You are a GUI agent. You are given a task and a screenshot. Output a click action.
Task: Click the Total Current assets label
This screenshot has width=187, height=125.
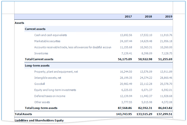[x=39, y=59]
